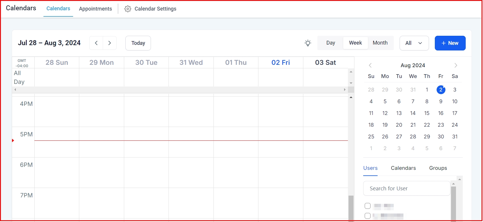Select the Groups tab in sidebar
Screen dimensions: 483x222
point(438,168)
